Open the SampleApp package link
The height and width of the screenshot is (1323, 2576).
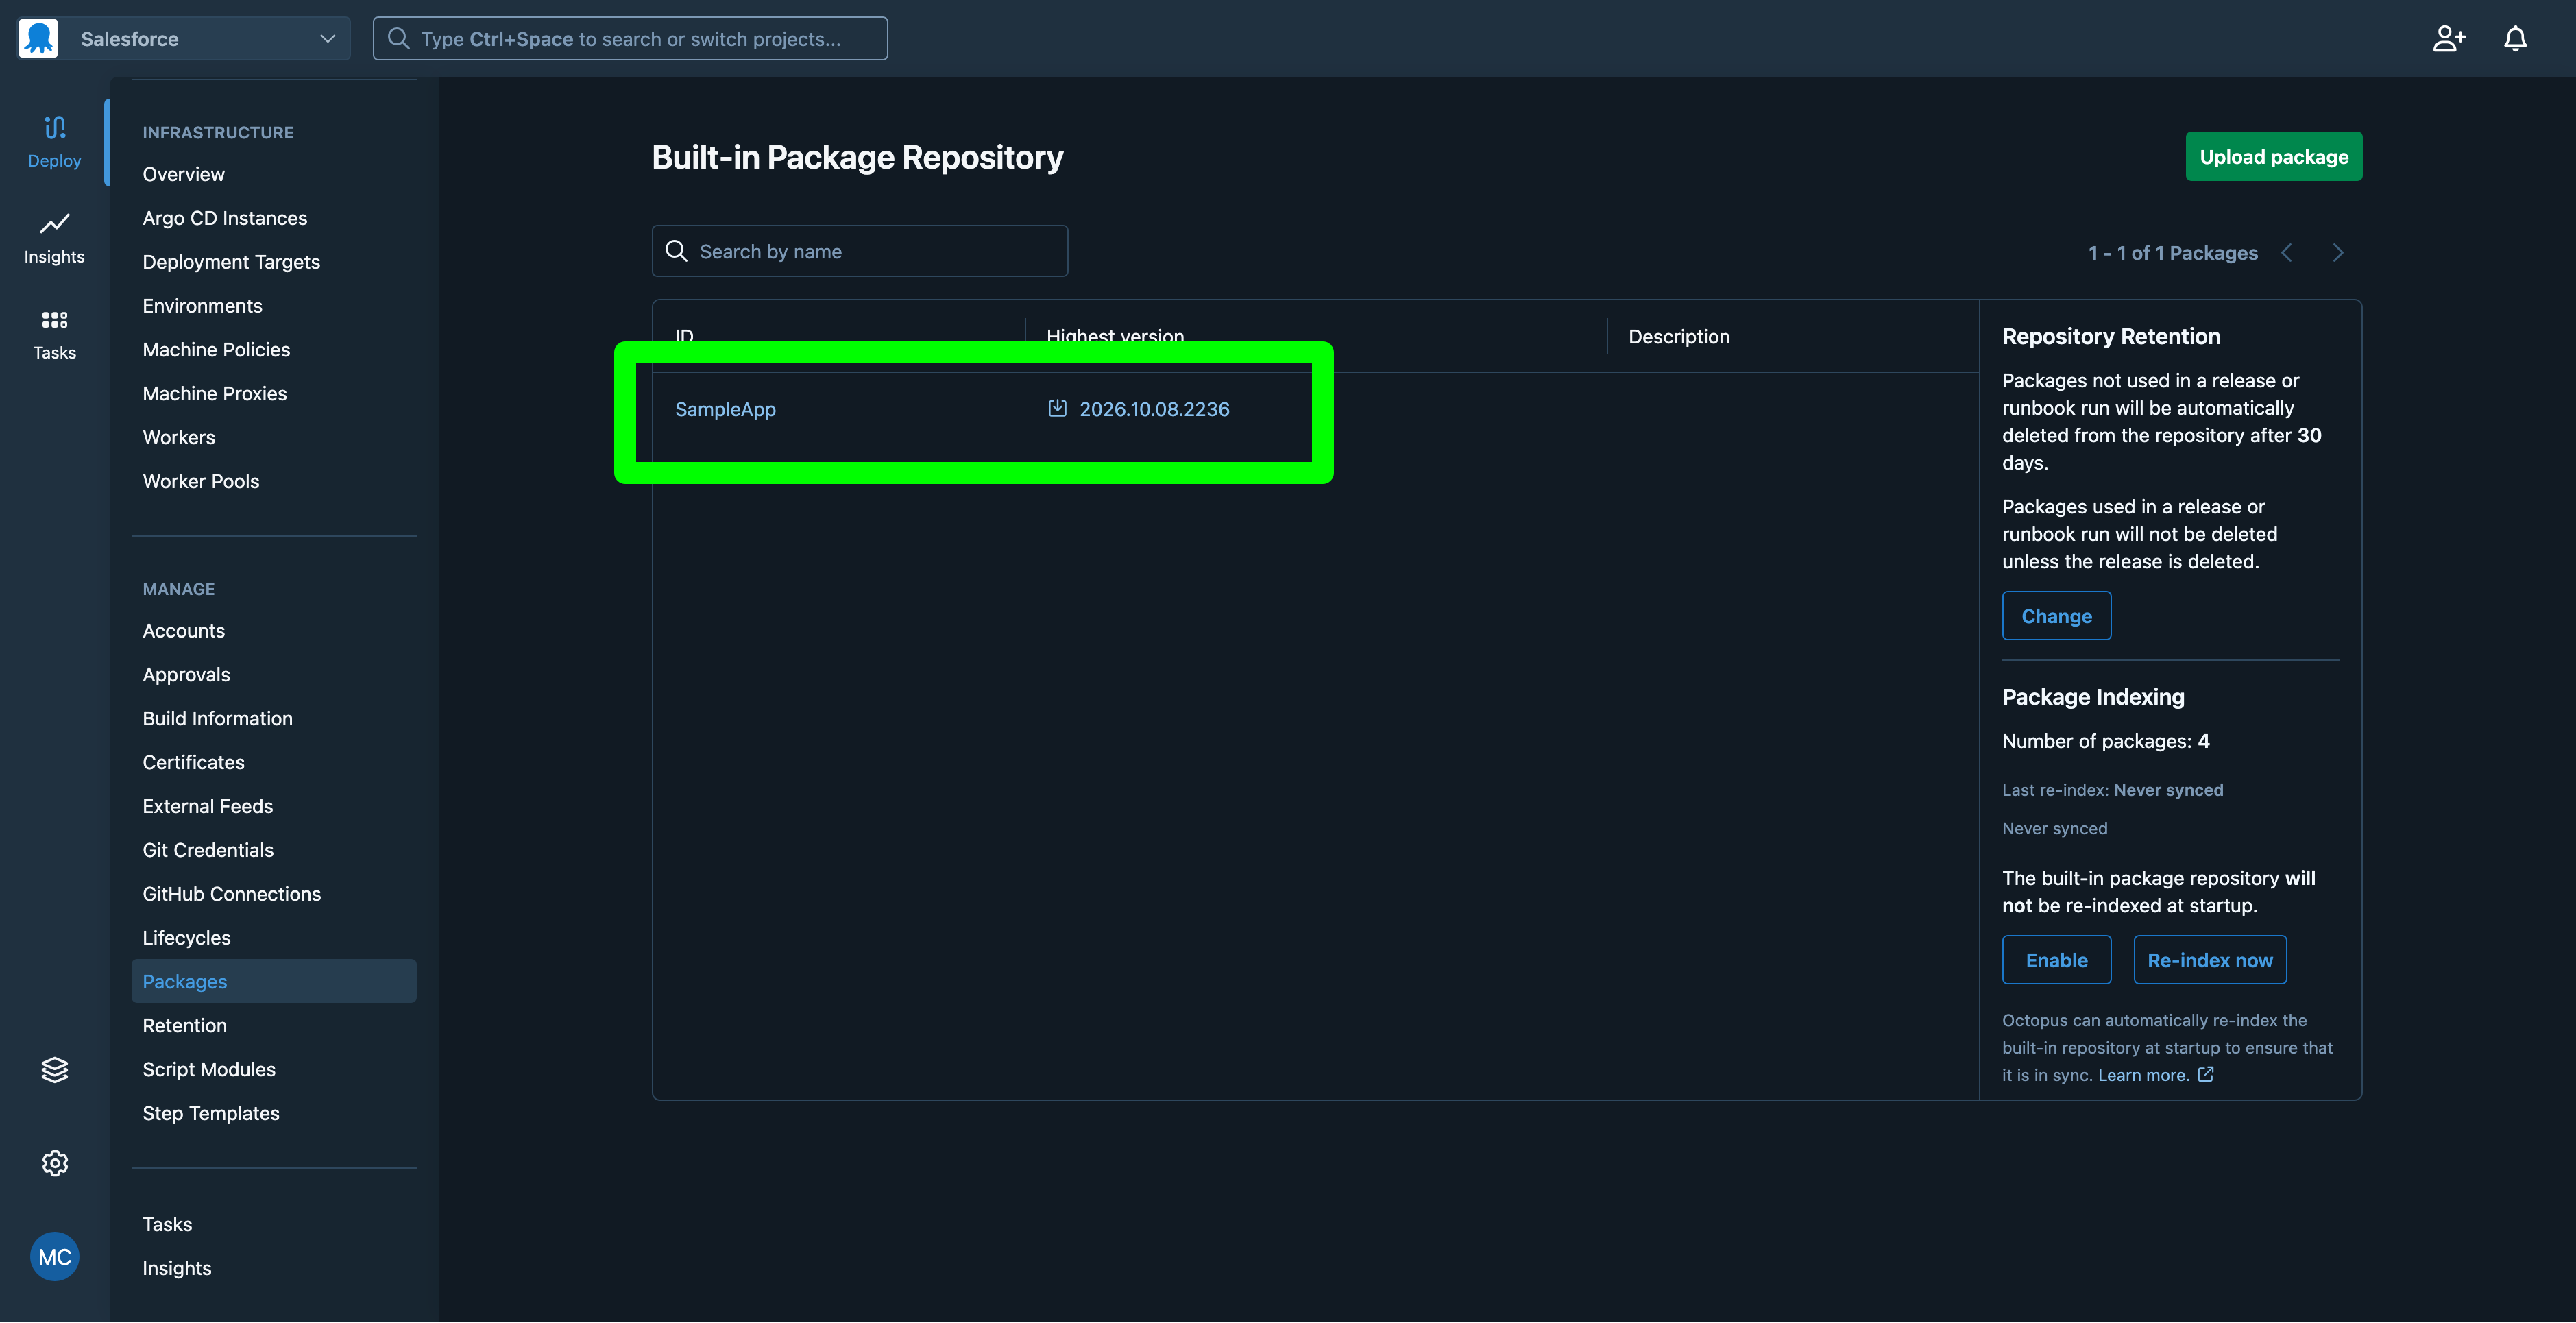[725, 409]
